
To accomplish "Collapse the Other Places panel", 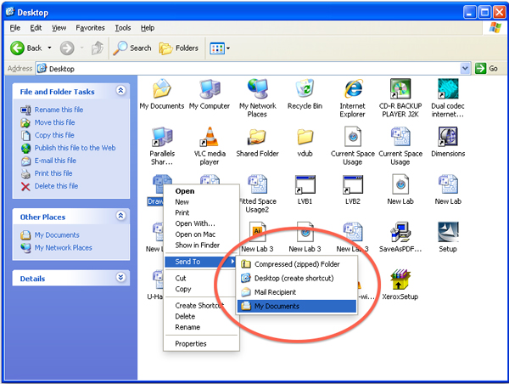I will (x=120, y=217).
